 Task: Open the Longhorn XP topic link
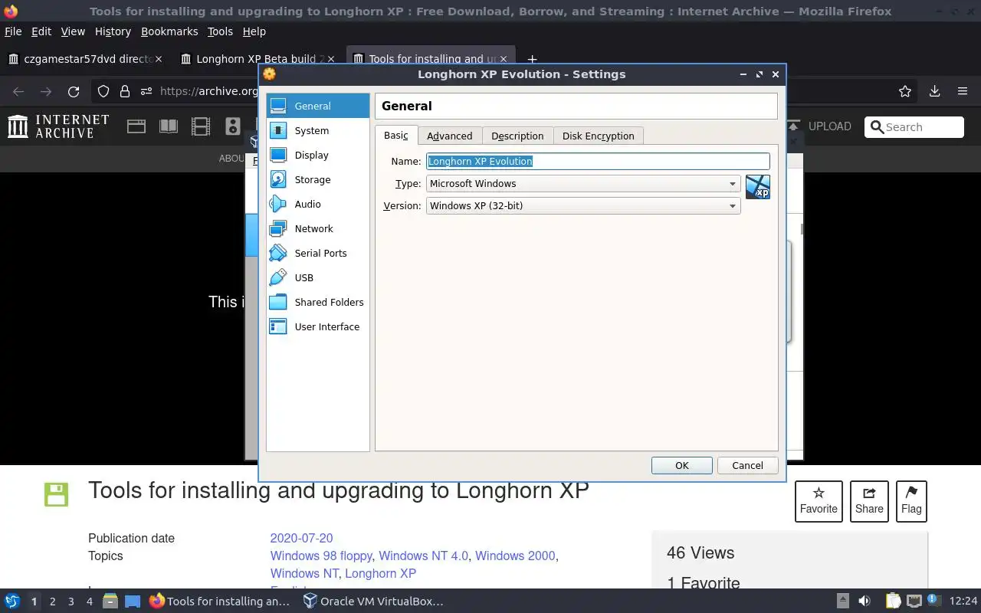[380, 573]
